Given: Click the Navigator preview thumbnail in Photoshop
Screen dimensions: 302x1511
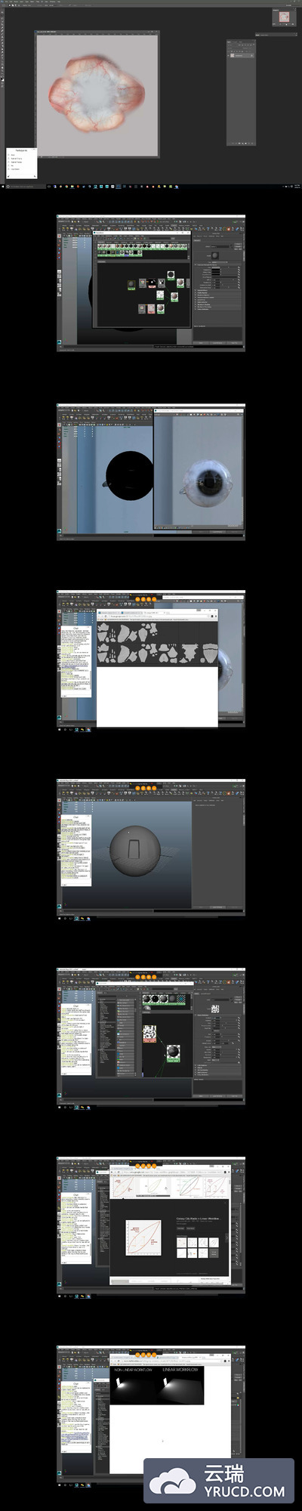Looking at the screenshot, I should point(285,17).
